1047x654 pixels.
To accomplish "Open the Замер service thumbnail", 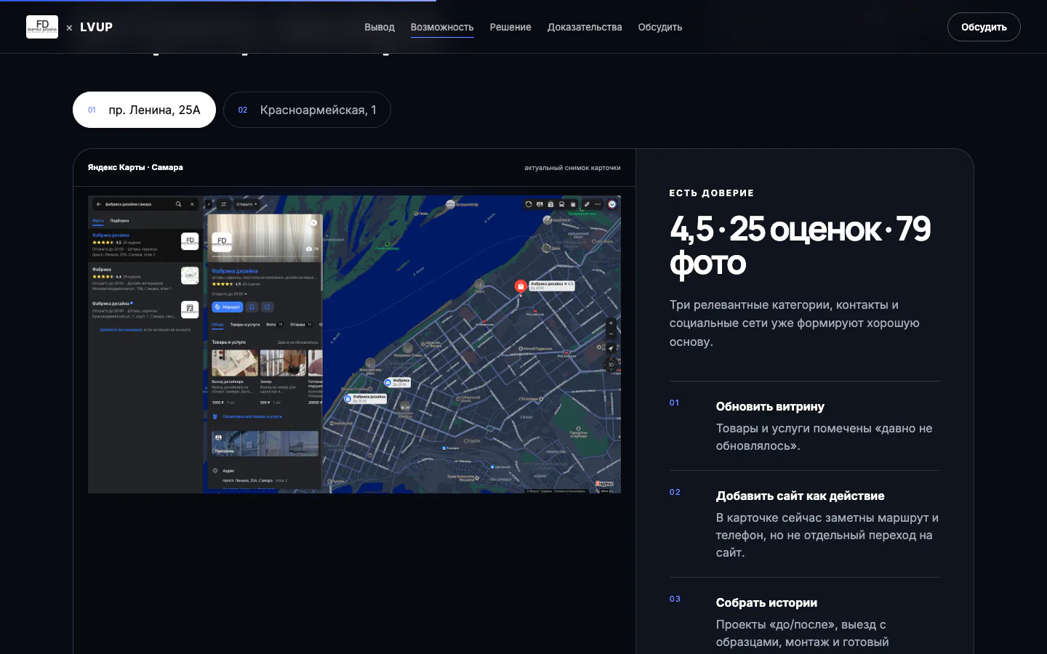I will [x=283, y=363].
